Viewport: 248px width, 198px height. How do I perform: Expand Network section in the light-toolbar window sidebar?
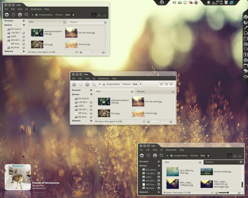pyautogui.click(x=91, y=121)
